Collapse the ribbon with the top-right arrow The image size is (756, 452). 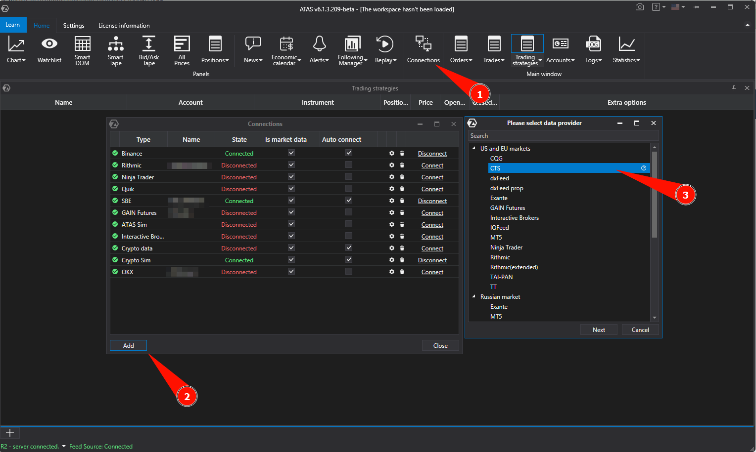pos(747,25)
